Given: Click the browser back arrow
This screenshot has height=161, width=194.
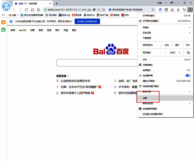Looking at the screenshot, I should pos(14,10).
